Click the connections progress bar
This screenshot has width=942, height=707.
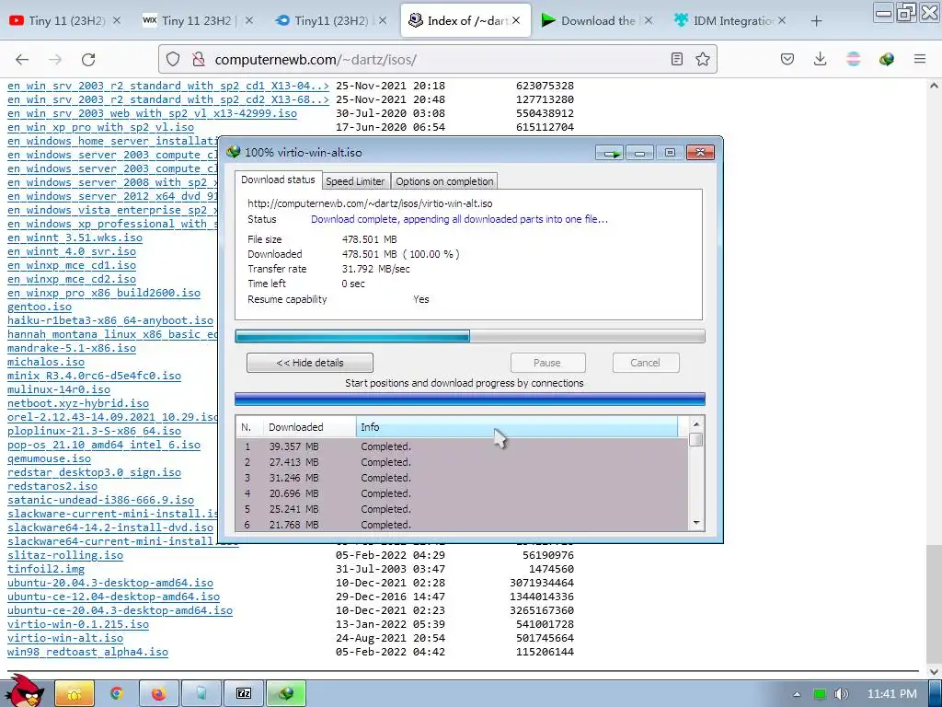tap(470, 400)
